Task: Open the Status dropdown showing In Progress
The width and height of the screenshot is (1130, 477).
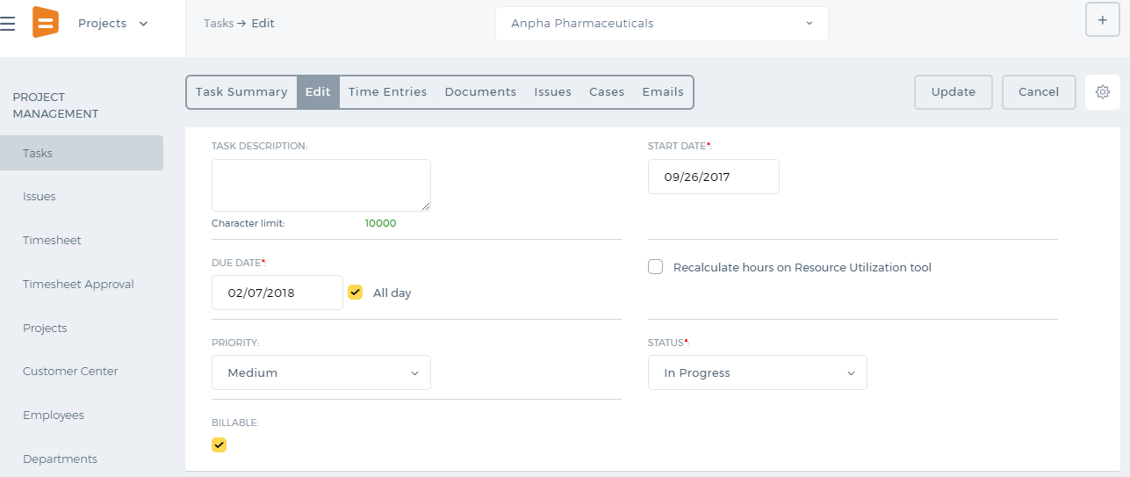Action: tap(758, 372)
